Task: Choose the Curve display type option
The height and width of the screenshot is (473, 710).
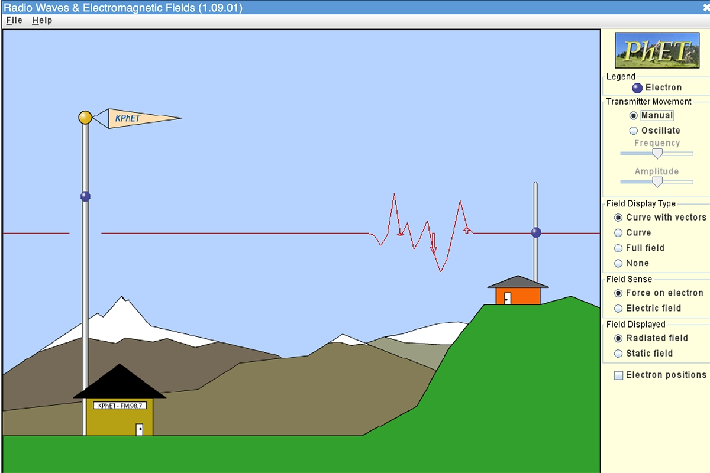Action: click(619, 233)
